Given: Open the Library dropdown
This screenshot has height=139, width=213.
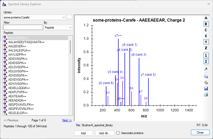Looking at the screenshot, I should coord(64,17).
